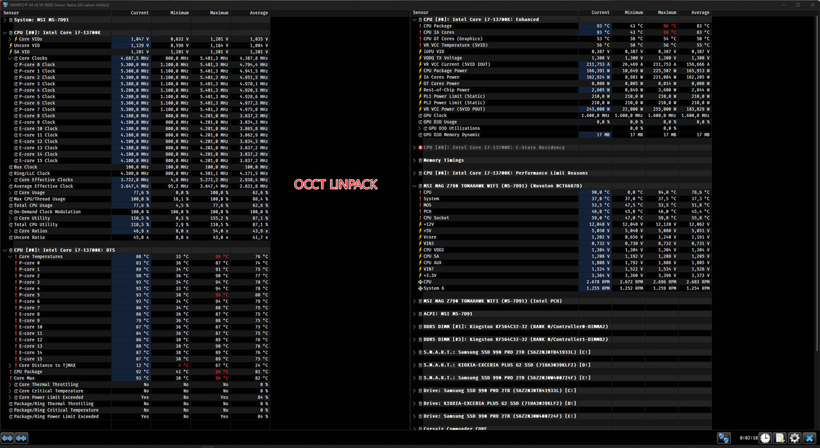The image size is (820, 448).
Task: Click lightning icon beside CPU Package Power
Action: point(420,71)
